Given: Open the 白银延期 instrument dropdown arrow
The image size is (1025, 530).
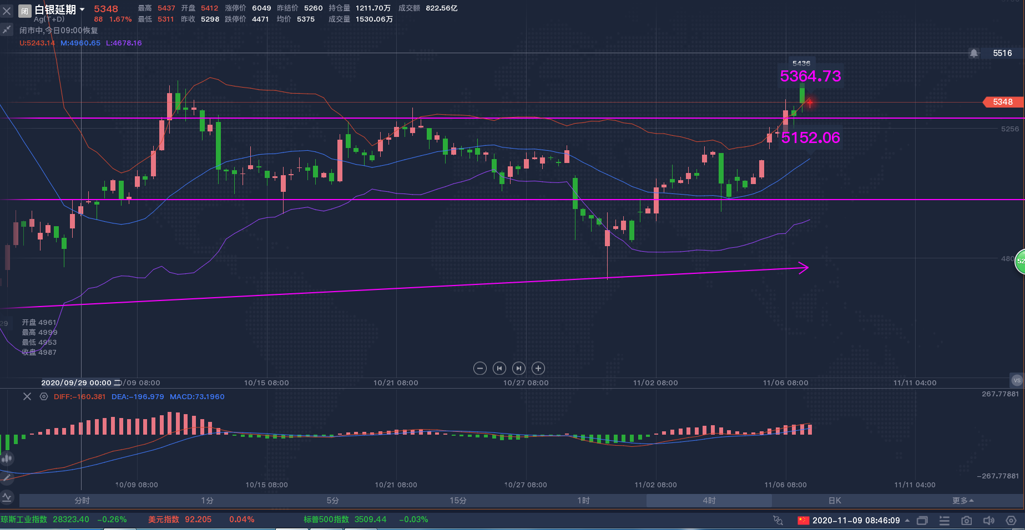Looking at the screenshot, I should [x=82, y=9].
